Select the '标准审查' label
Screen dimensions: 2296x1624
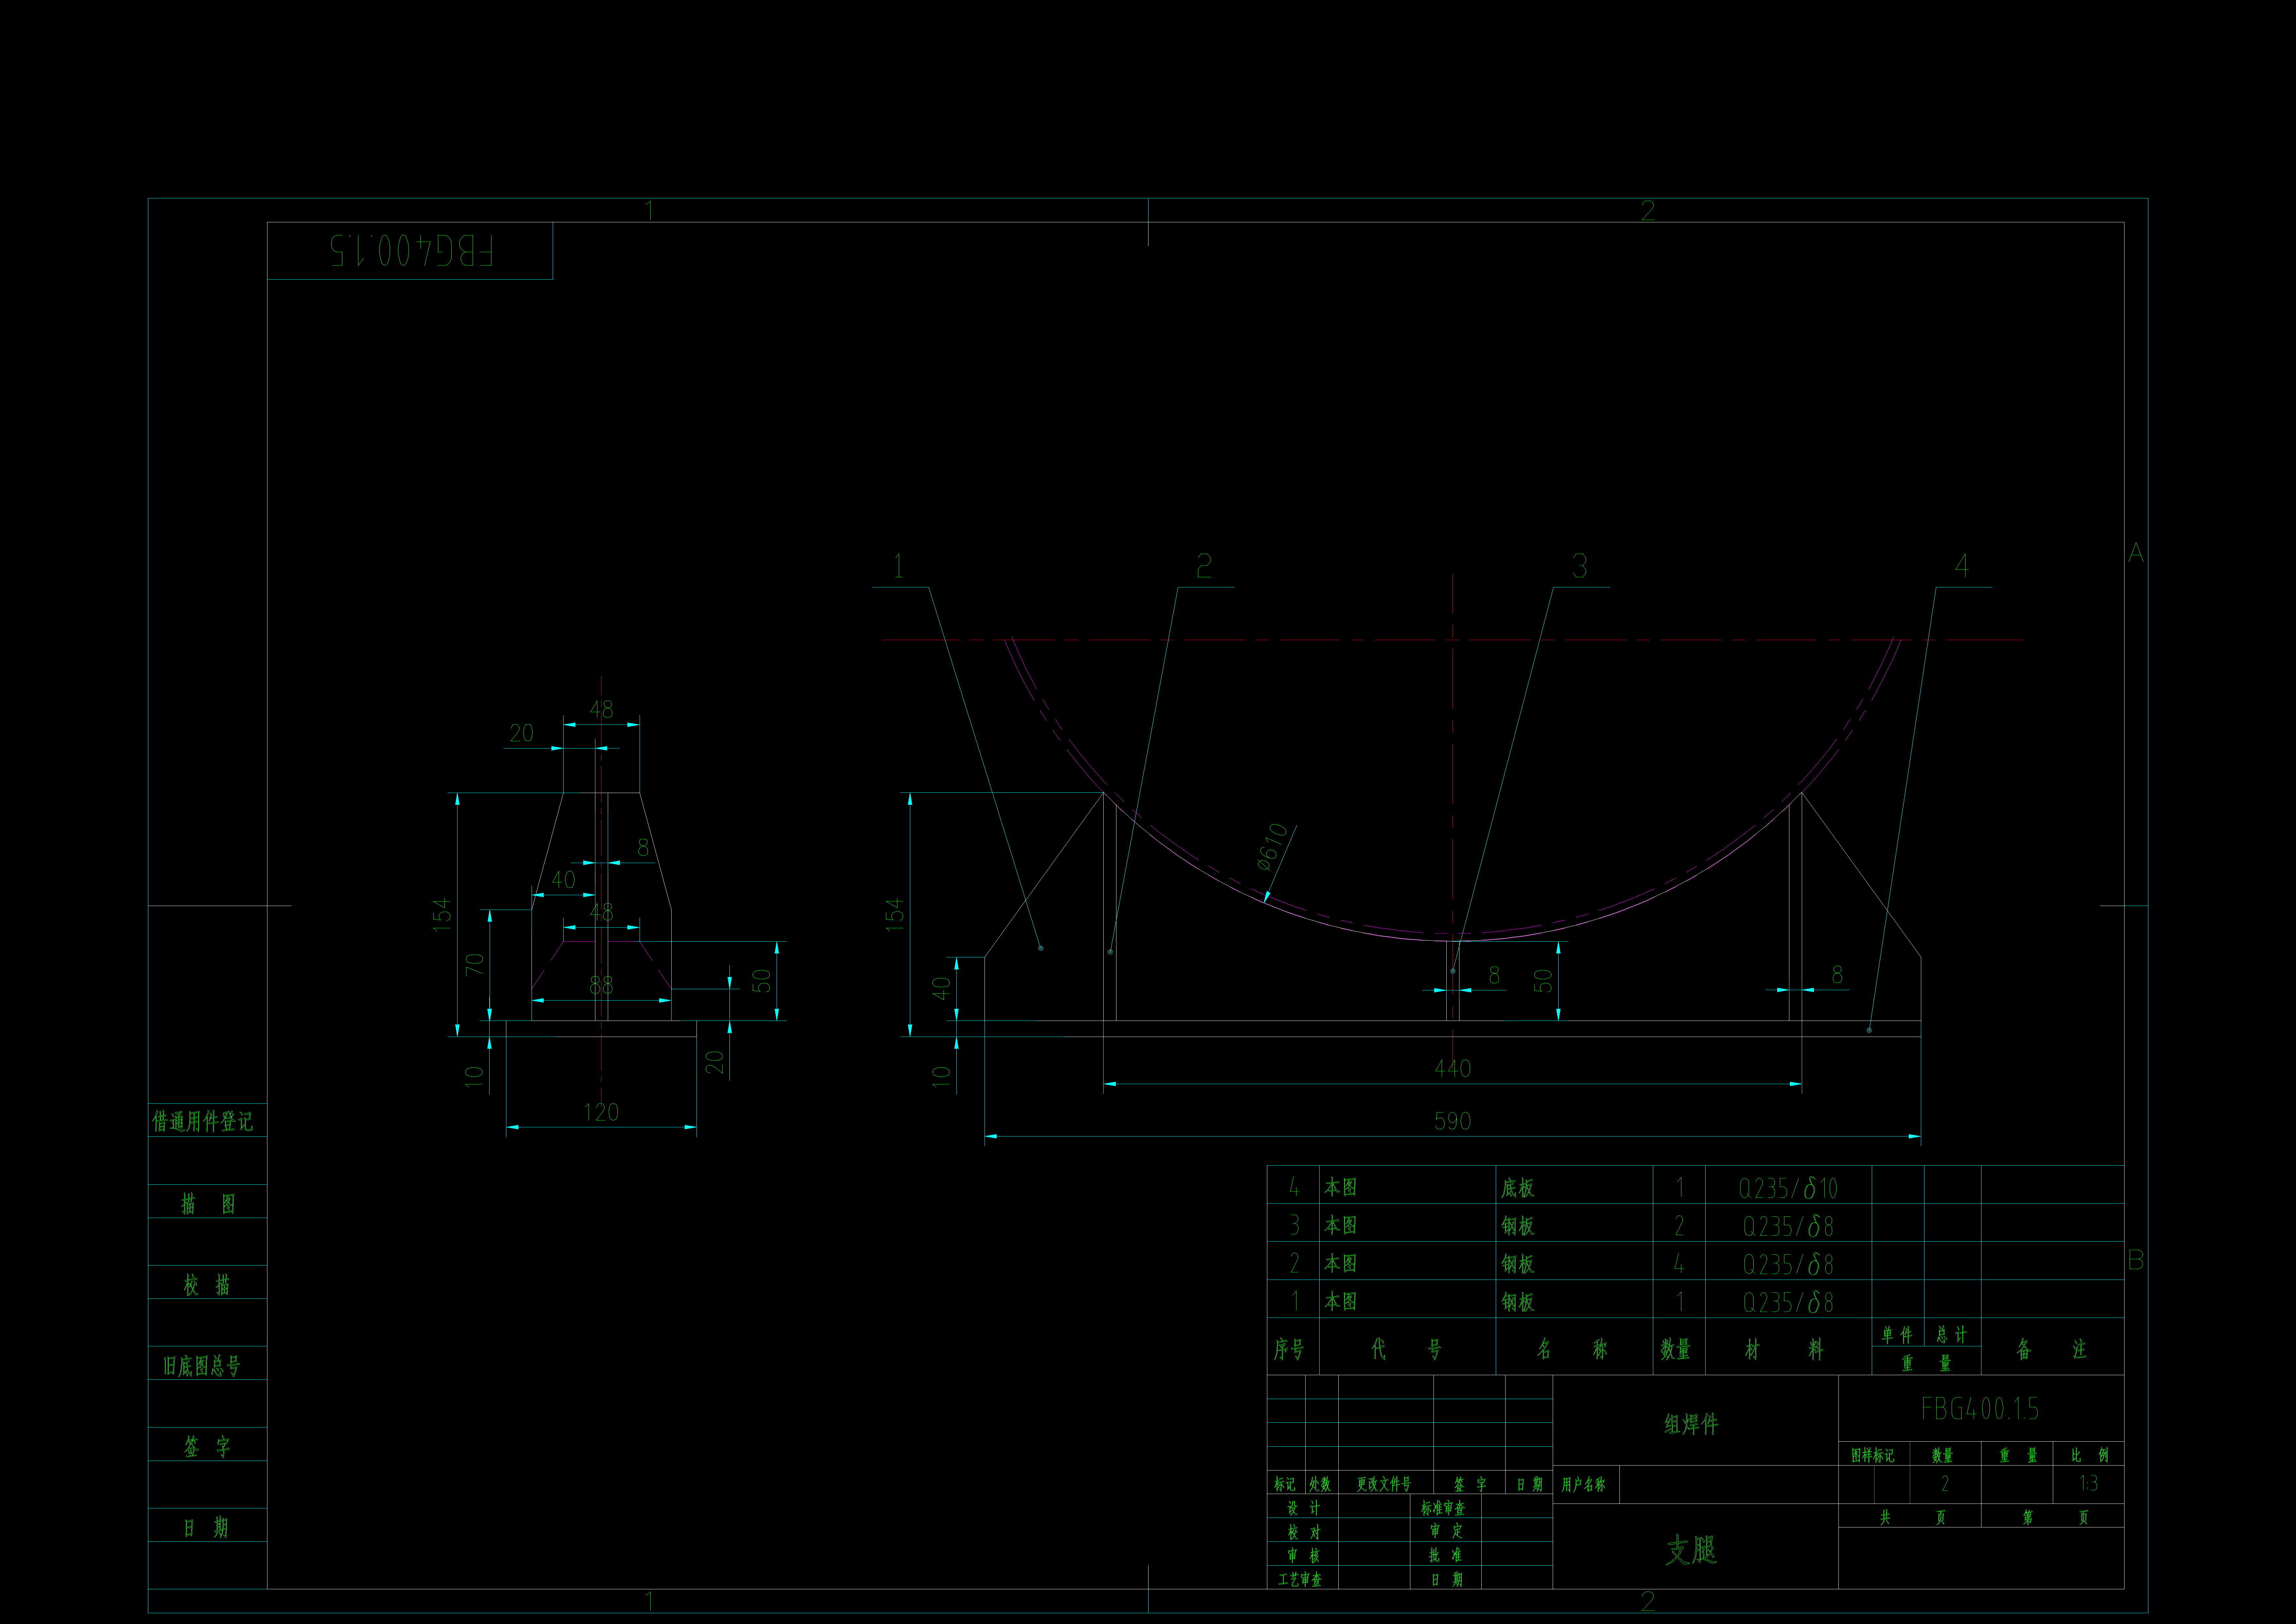pyautogui.click(x=1443, y=1508)
